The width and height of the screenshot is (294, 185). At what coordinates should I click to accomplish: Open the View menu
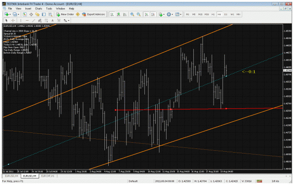click(18, 8)
